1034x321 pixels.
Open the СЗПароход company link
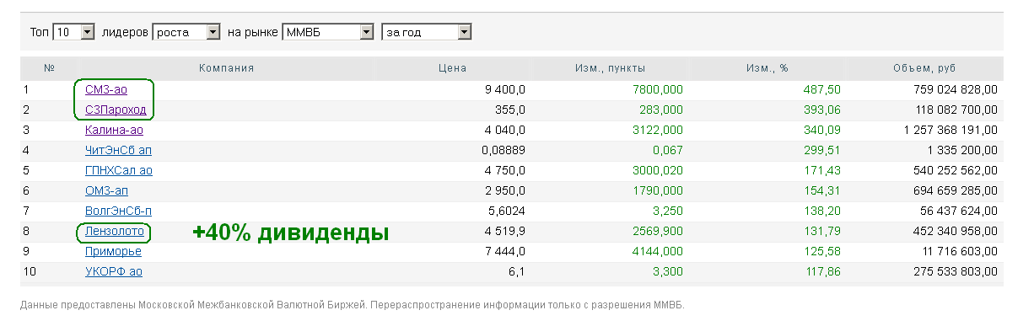coord(116,110)
